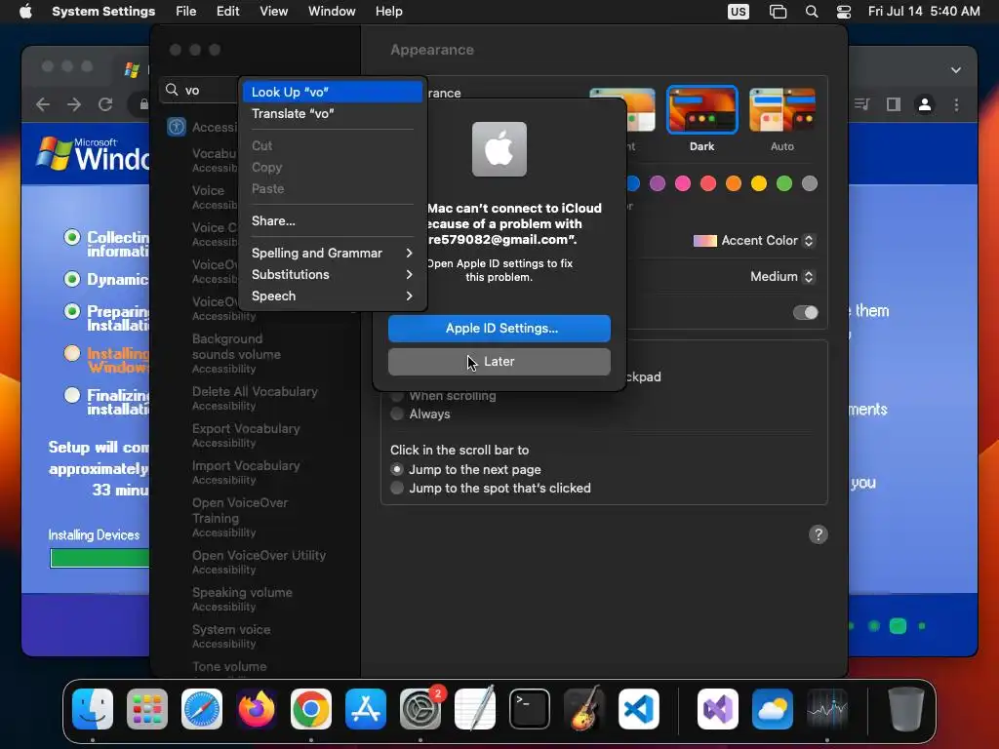Pick the yellow accent color
999x749 pixels.
tap(759, 183)
